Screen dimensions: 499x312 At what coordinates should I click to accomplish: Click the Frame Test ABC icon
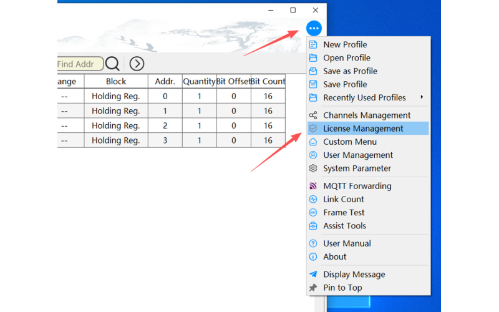tap(313, 213)
